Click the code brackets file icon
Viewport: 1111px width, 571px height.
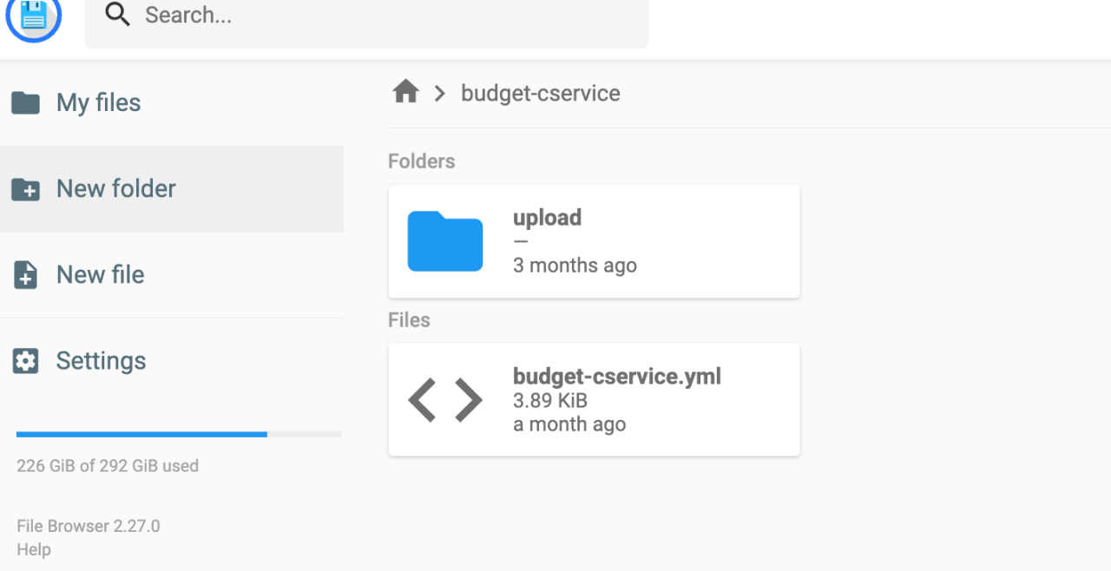[445, 400]
